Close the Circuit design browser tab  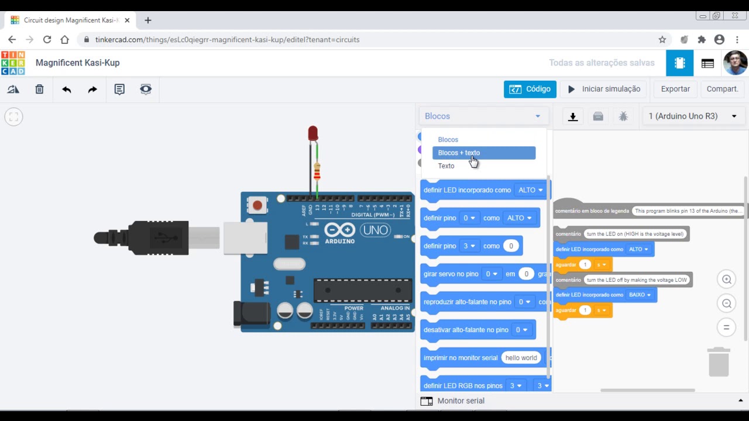(127, 20)
